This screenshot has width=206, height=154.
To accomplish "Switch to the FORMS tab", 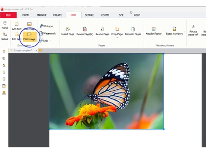I will (x=105, y=15).
